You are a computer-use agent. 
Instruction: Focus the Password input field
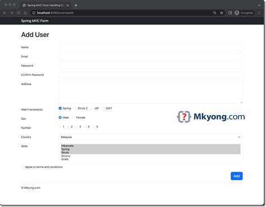tap(150, 65)
